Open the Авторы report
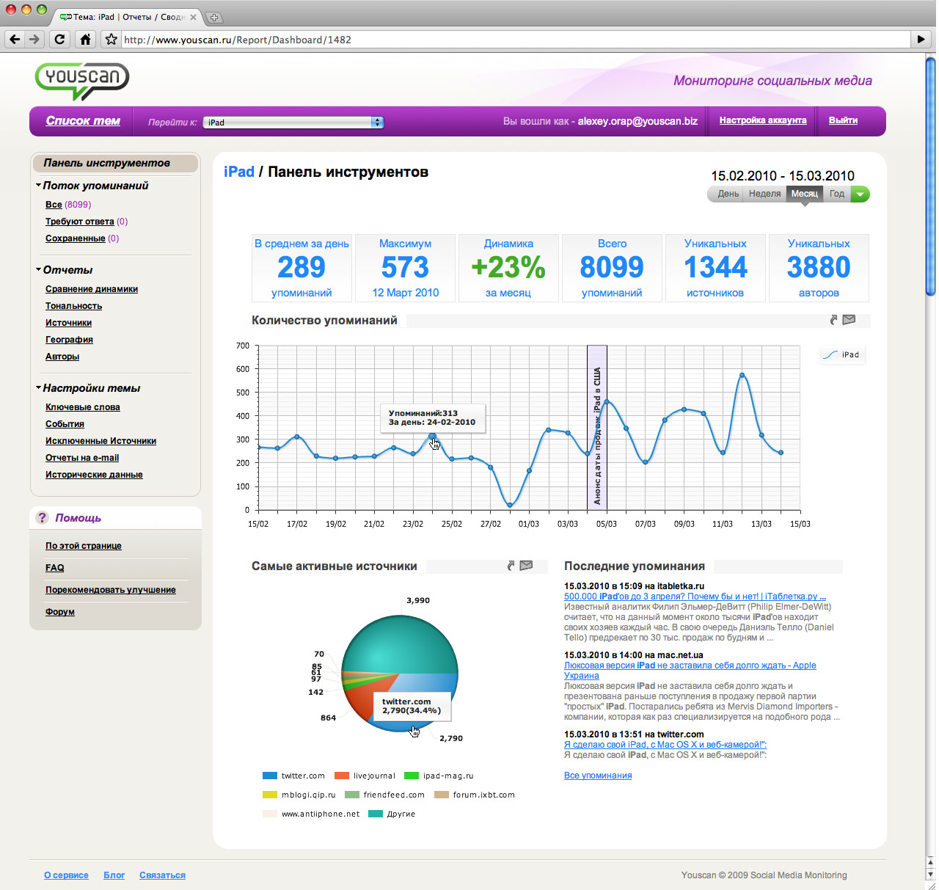This screenshot has width=939, height=890. point(62,357)
